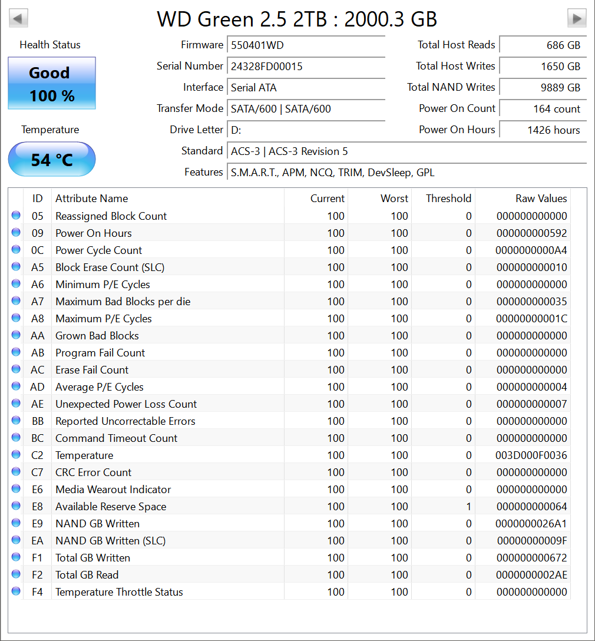The image size is (595, 641).
Task: Click status icon of Media Wearout Indicator row
Action: pos(16,488)
